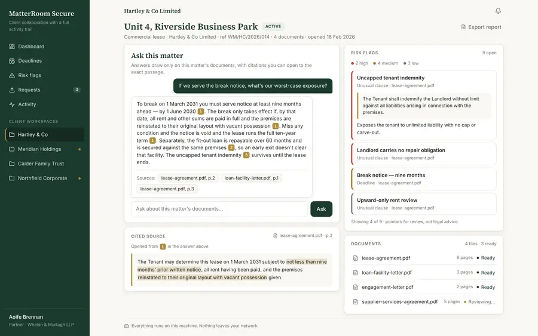This screenshot has width=538, height=336.
Task: Open source chip loan-facility-letter.pdf, p.1
Action: [252, 178]
